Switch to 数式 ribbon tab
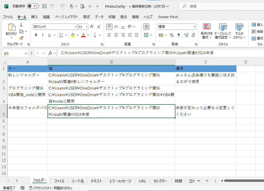The height and width of the screenshot is (191, 264). [87, 17]
